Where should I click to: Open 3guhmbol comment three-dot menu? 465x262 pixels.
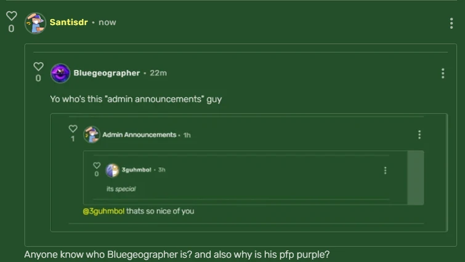pyautogui.click(x=385, y=170)
